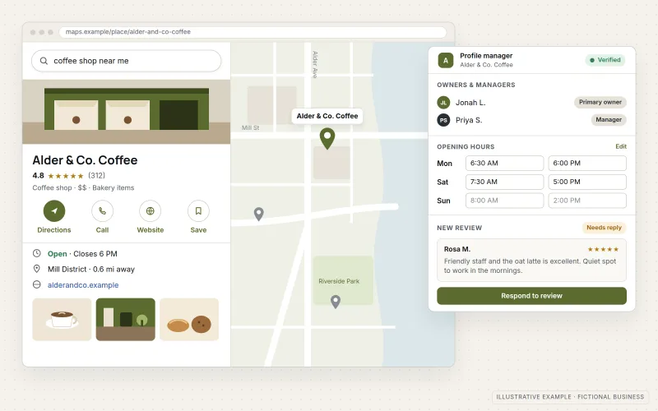Click the Alder & Co. Coffee business title
The image size is (658, 411).
point(85,160)
